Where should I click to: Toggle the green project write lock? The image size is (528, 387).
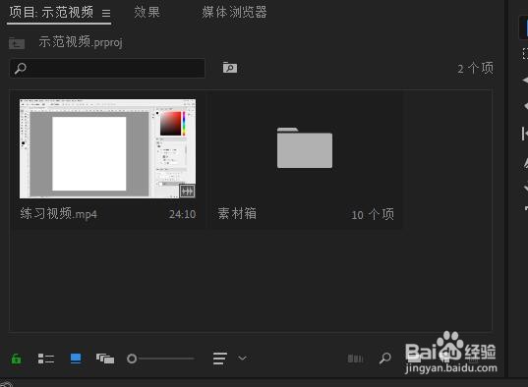coord(16,359)
